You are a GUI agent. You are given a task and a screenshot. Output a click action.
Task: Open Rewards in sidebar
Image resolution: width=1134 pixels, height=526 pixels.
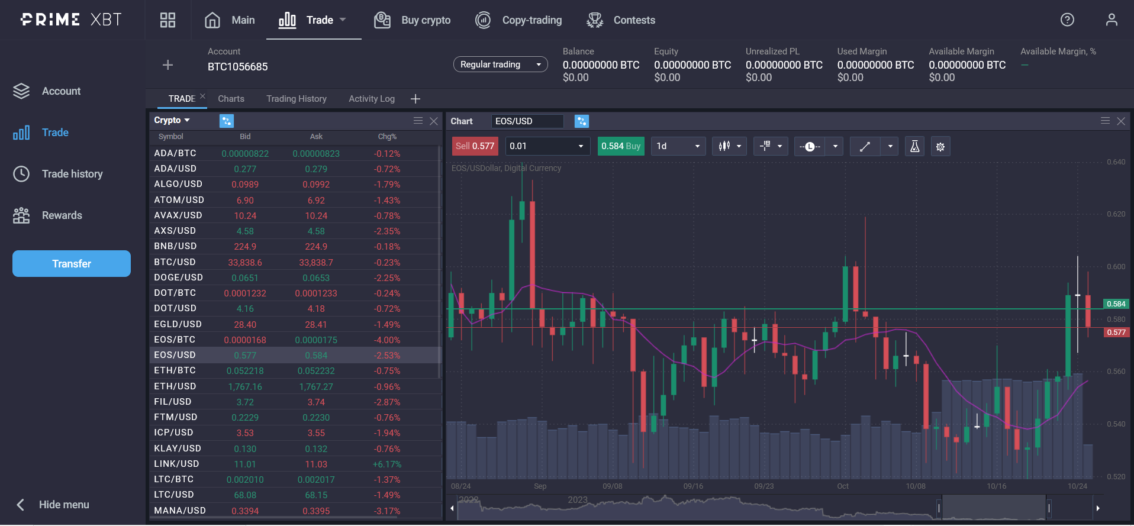tap(47, 215)
